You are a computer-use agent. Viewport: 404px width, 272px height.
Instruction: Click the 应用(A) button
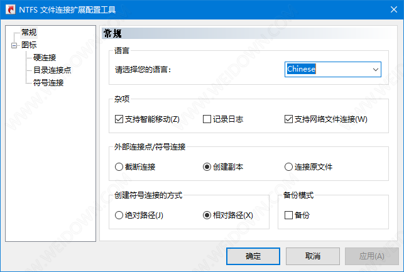(372, 256)
